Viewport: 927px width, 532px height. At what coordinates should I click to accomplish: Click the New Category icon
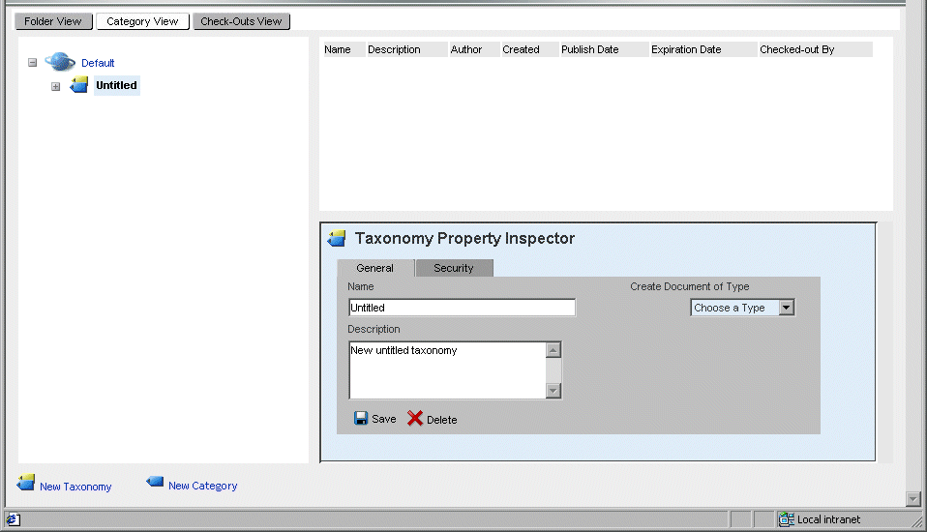point(155,482)
